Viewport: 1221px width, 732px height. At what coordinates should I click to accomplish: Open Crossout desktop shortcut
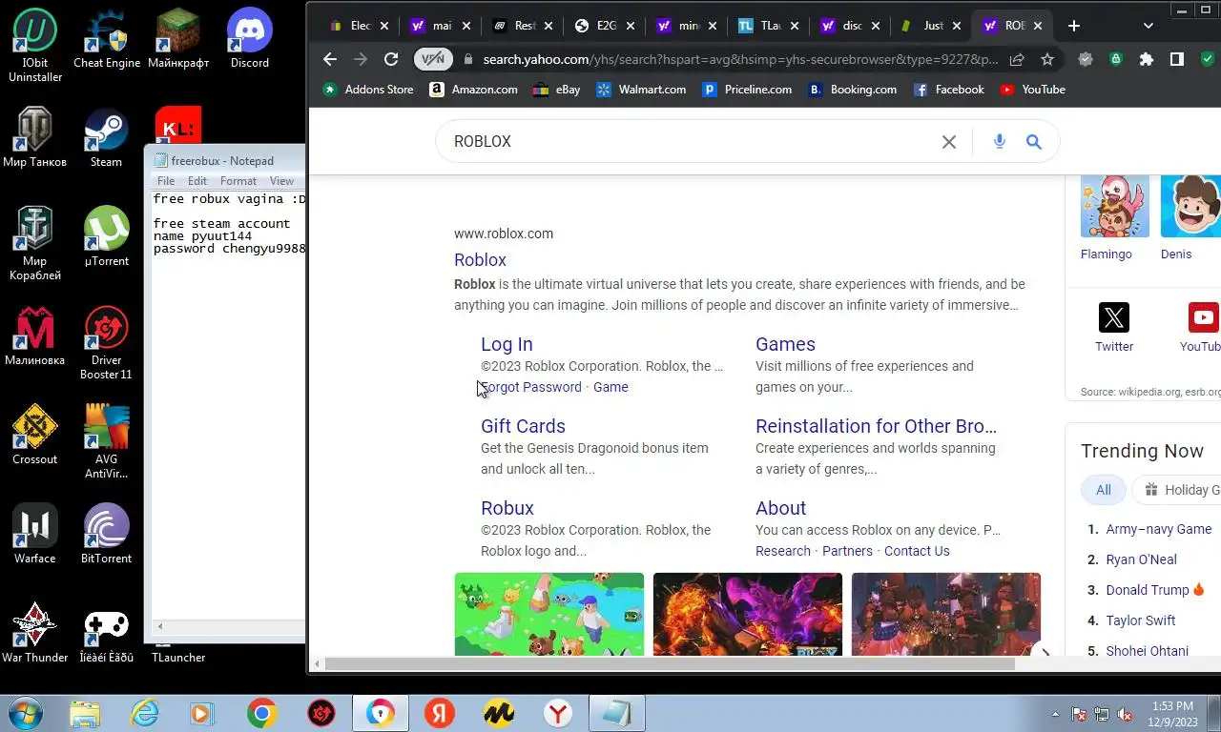pos(35,436)
